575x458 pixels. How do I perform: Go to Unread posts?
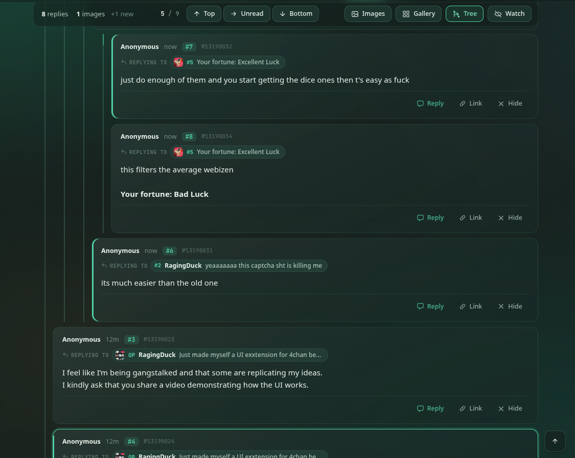[x=247, y=14]
